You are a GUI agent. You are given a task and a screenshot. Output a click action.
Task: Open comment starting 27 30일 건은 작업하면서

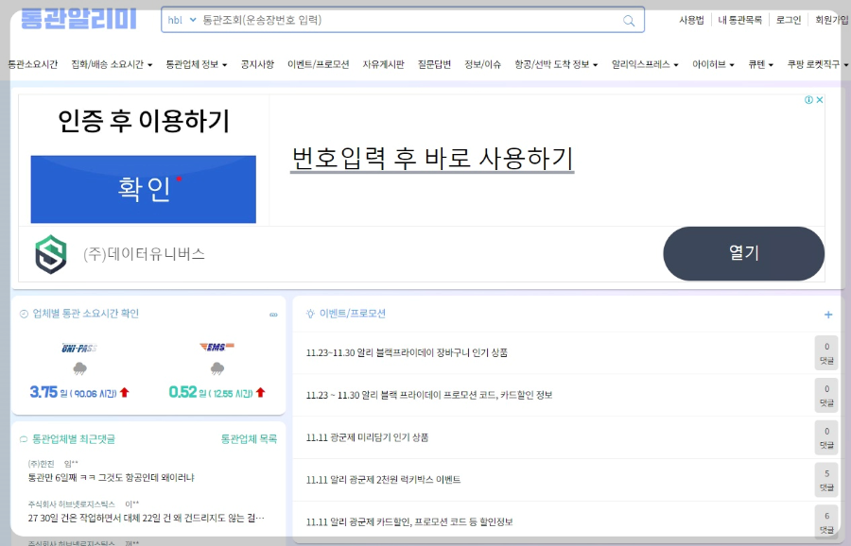[x=146, y=518]
